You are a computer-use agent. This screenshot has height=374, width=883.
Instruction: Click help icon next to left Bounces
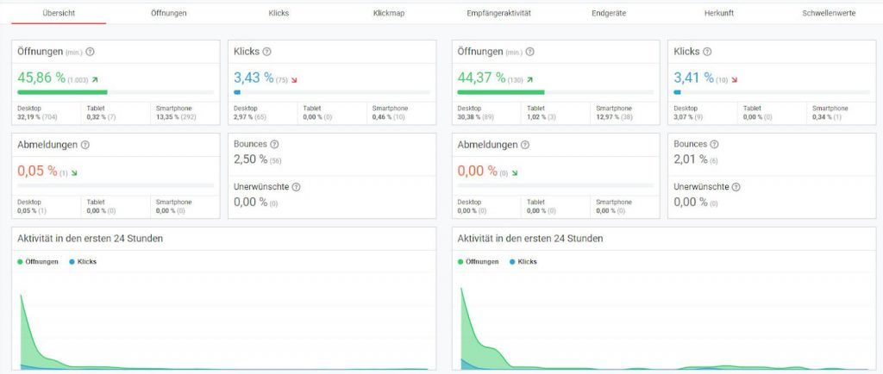(274, 145)
